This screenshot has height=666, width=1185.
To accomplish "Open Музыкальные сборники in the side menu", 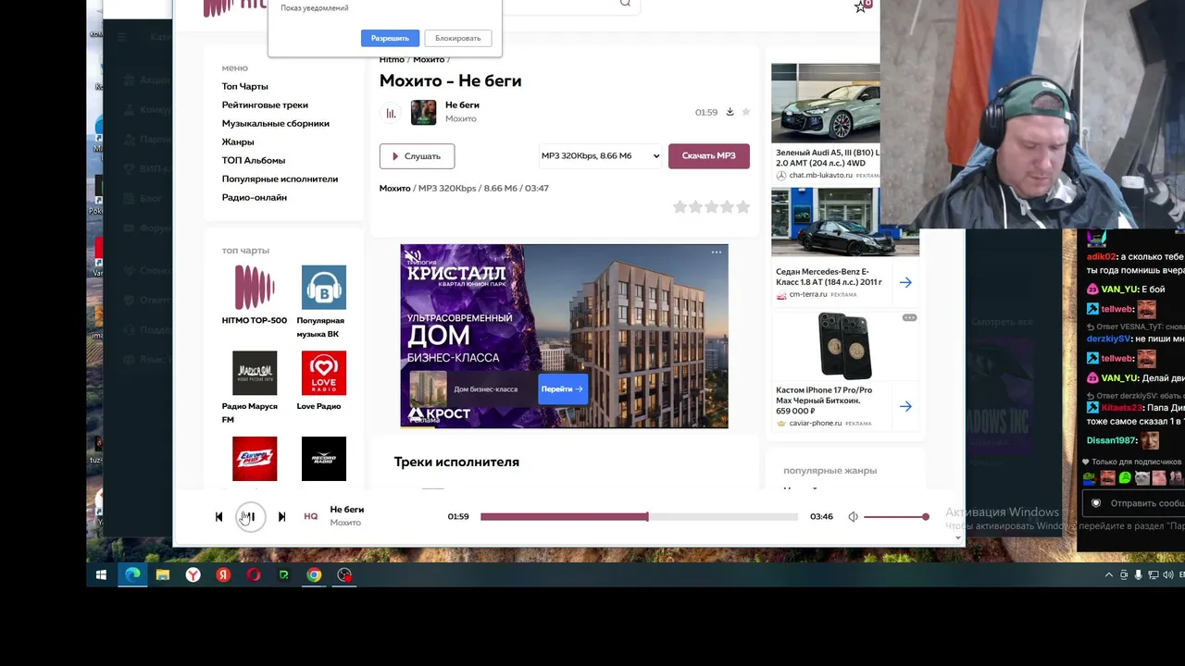I will [276, 123].
